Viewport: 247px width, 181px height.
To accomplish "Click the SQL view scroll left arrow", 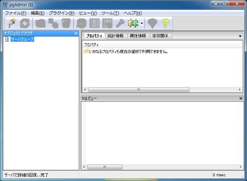I will tap(84, 167).
